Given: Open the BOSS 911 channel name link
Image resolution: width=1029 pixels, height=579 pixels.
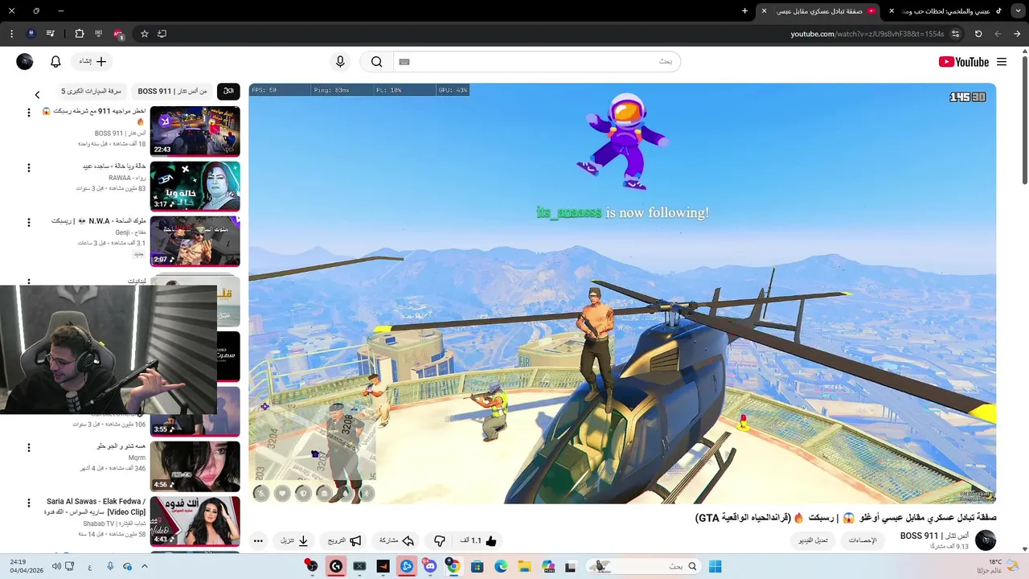Looking at the screenshot, I should 934,536.
